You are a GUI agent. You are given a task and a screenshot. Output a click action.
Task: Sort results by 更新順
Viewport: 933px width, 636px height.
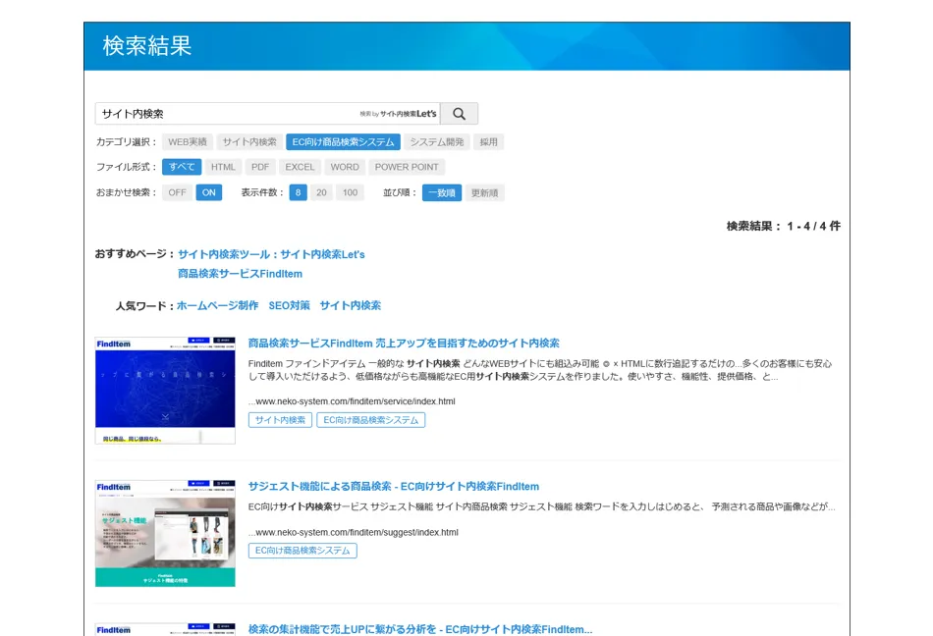[484, 192]
